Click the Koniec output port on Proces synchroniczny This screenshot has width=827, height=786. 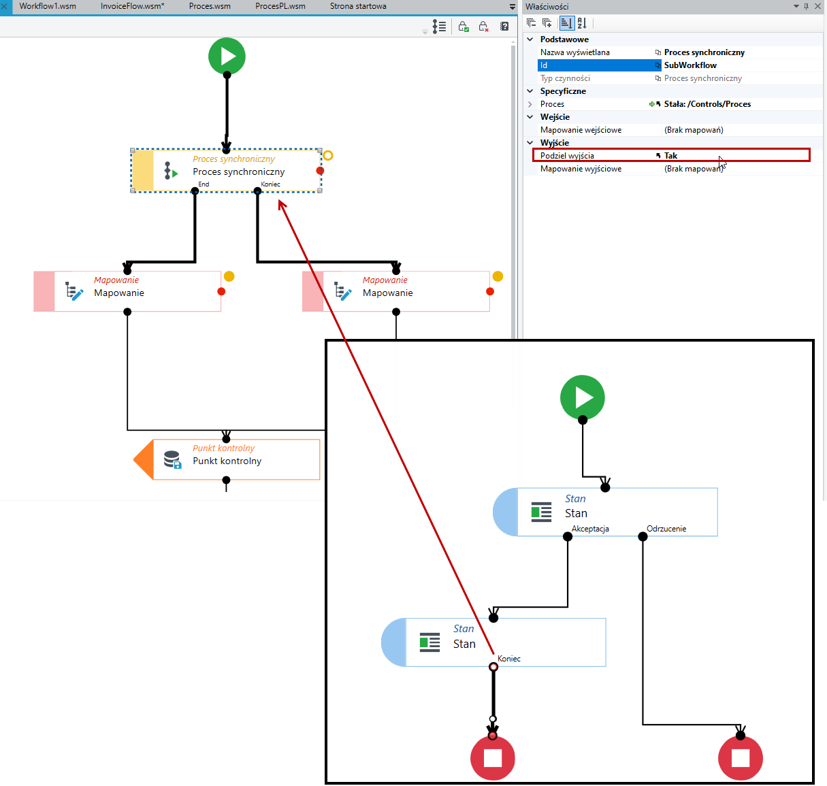(257, 191)
